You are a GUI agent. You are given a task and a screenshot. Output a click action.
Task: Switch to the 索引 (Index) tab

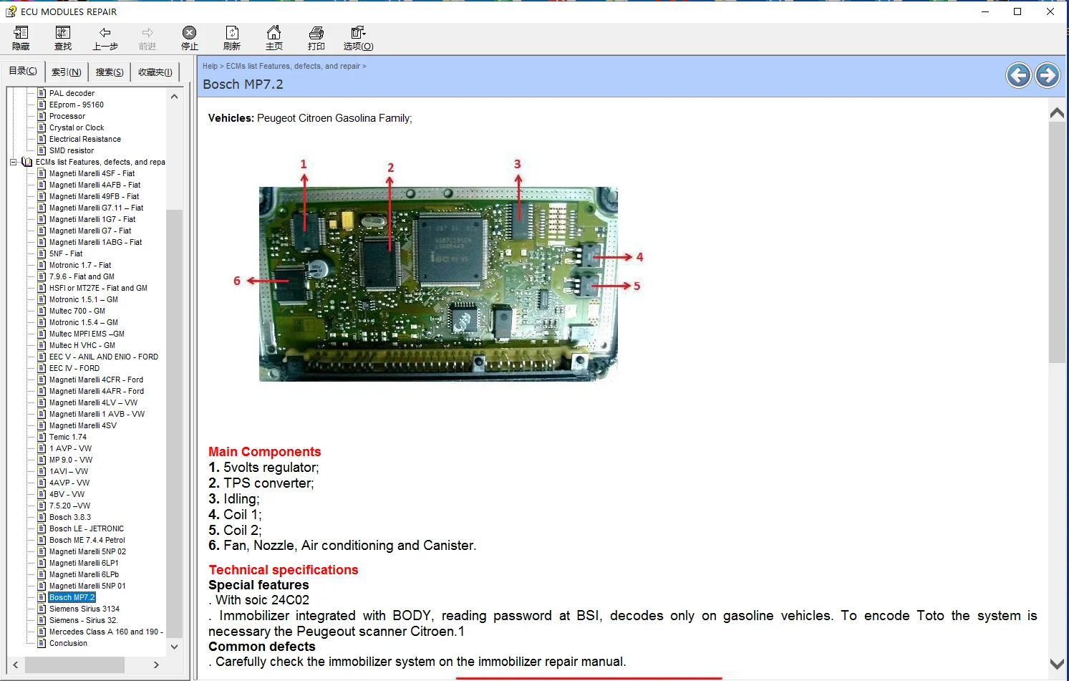click(x=65, y=71)
